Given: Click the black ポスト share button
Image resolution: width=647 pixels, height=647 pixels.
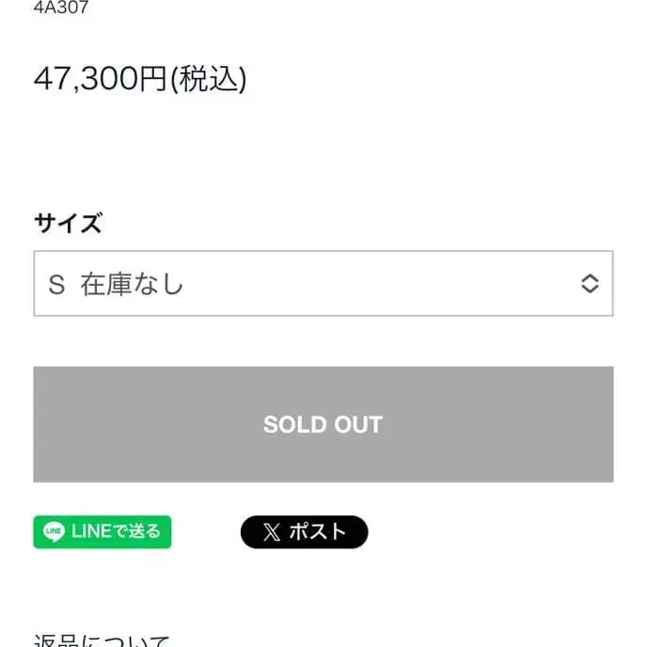Looking at the screenshot, I should click(x=304, y=532).
